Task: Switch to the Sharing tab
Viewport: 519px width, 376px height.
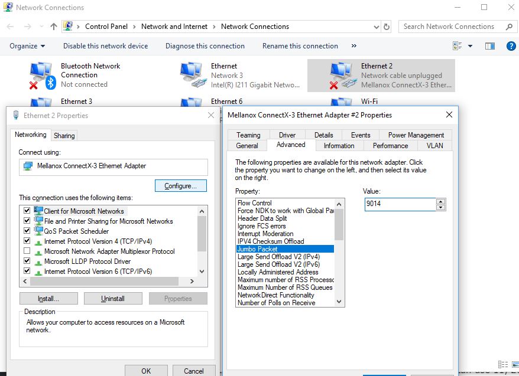Action: click(x=64, y=136)
